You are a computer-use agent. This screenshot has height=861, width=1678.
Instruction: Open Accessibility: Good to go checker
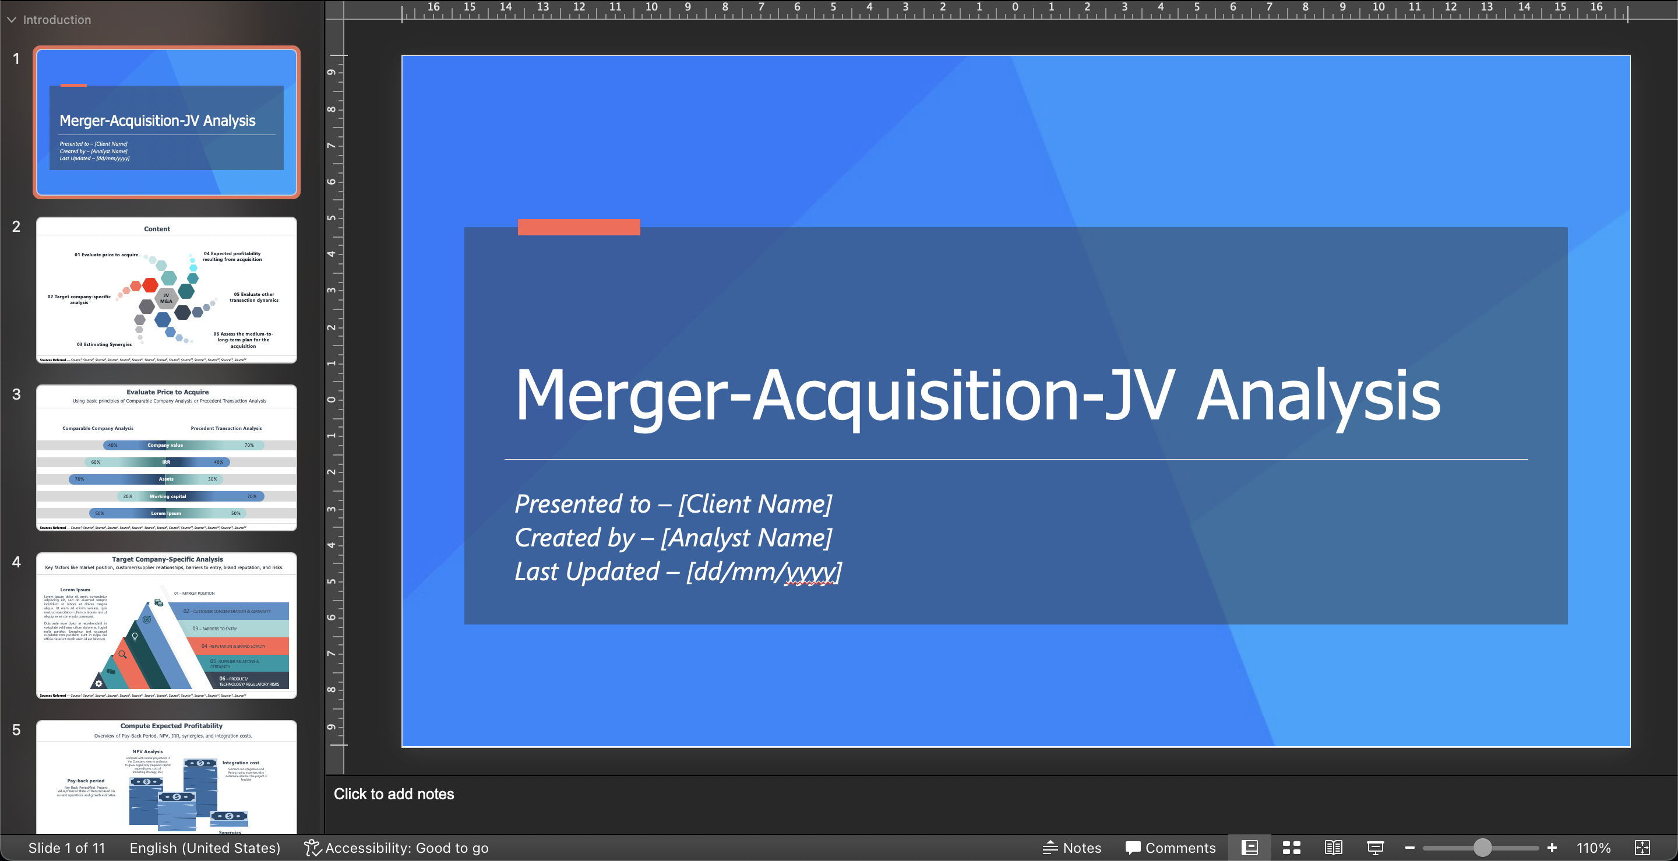point(396,848)
